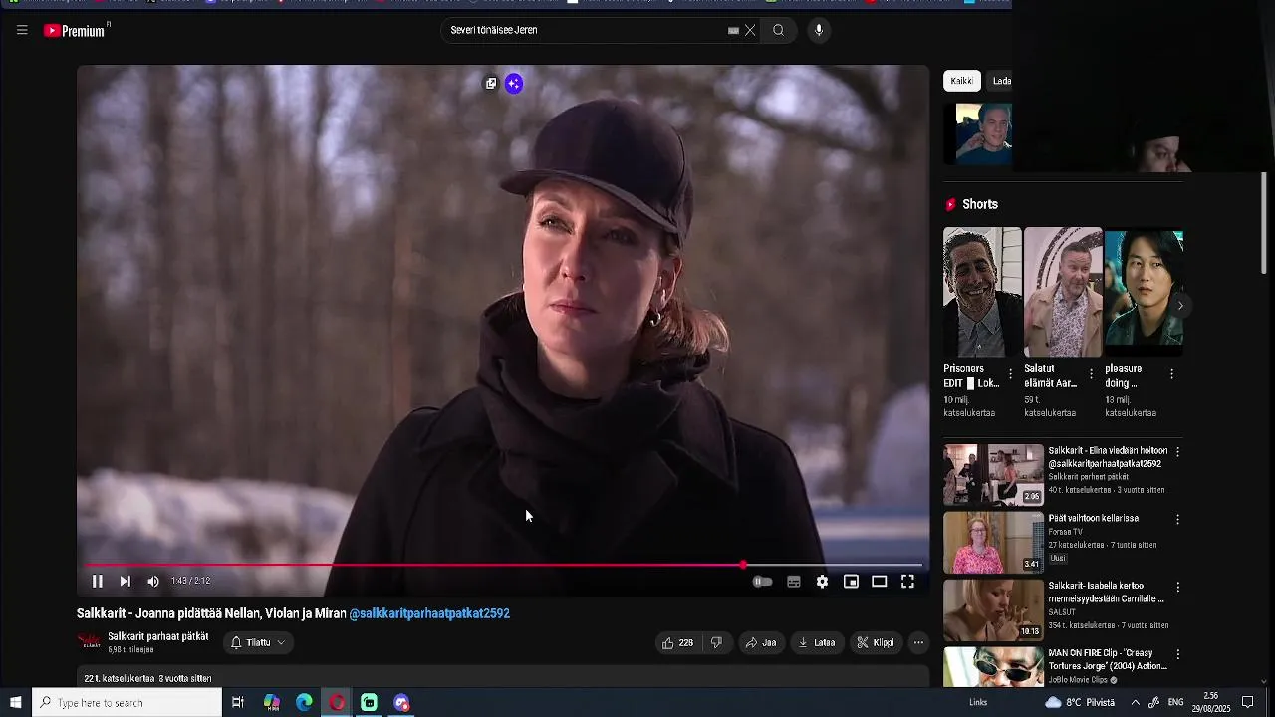The image size is (1275, 717).
Task: Open the Opera browser taskbar icon
Action: click(337, 703)
